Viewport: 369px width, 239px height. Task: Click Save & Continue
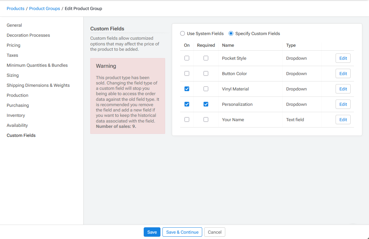pos(182,232)
